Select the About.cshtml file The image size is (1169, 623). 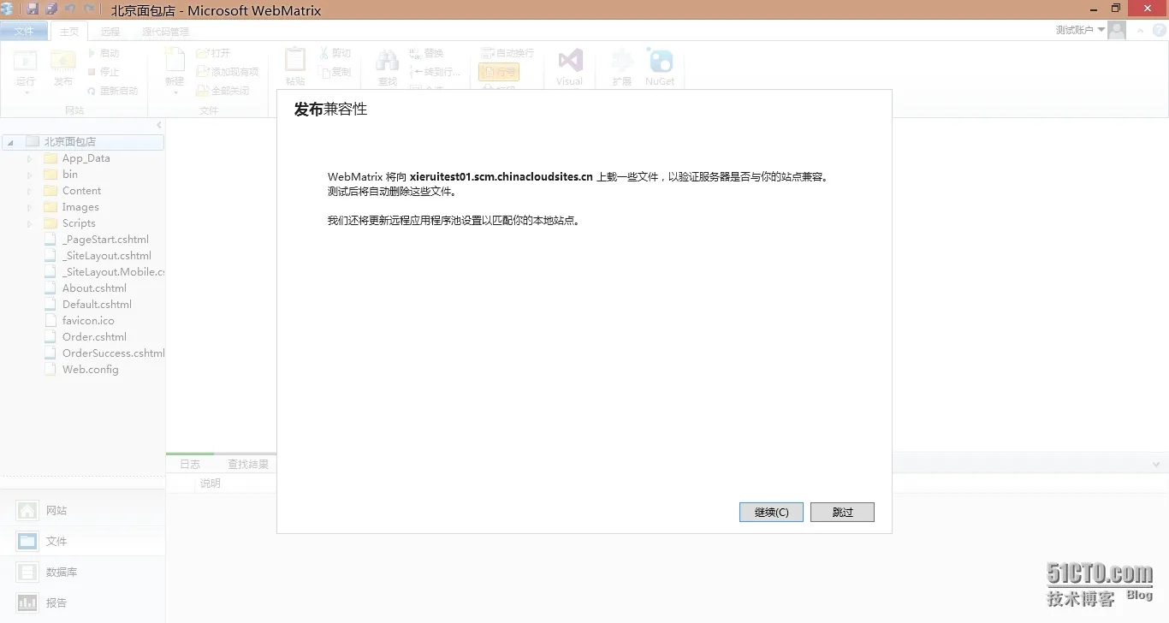(x=94, y=288)
